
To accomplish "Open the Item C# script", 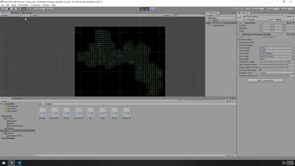I will pos(102,113).
